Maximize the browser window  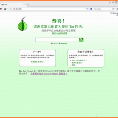coord(113,2)
